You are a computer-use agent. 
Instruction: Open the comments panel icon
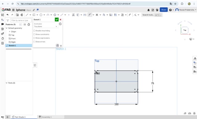pyautogui.click(x=2, y=24)
